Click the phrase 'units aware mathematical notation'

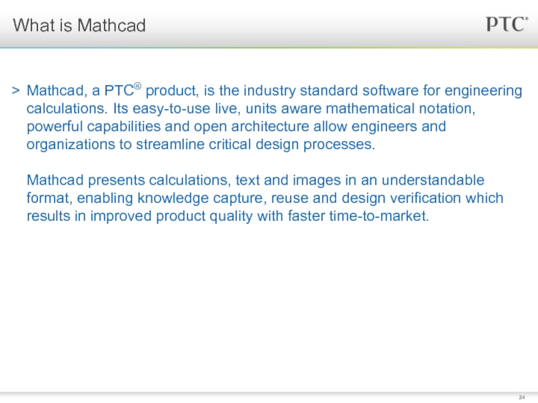click(x=360, y=109)
